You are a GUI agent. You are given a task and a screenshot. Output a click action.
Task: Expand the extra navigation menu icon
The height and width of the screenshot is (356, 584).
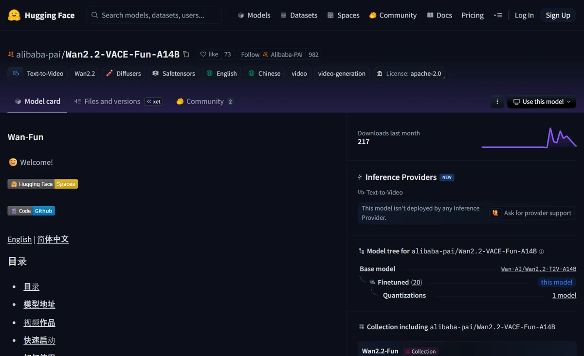tap(497, 15)
